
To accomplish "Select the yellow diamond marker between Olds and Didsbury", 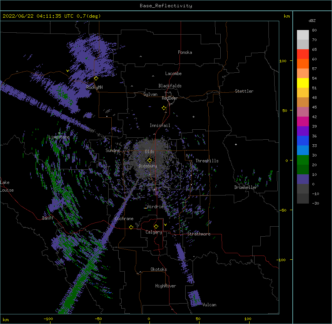I will tap(149, 160).
